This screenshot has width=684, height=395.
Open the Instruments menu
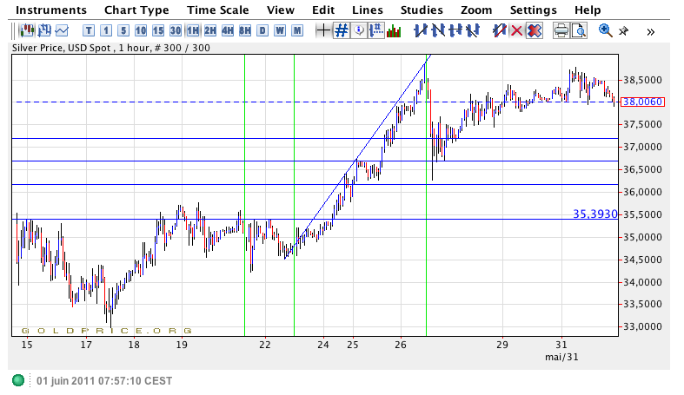pyautogui.click(x=52, y=10)
